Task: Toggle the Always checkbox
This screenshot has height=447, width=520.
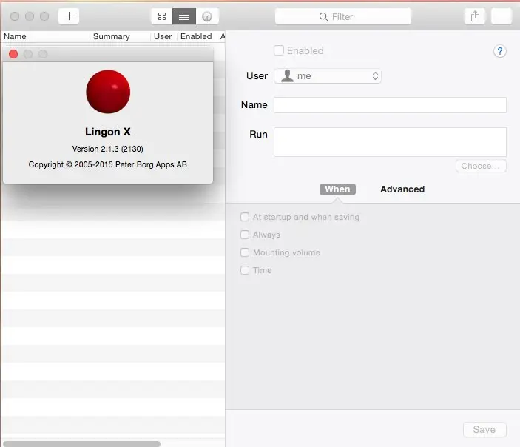Action: (245, 235)
